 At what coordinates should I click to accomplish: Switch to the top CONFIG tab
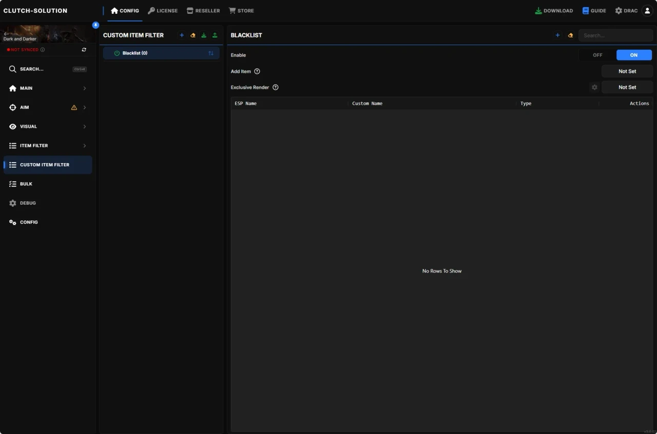click(125, 11)
